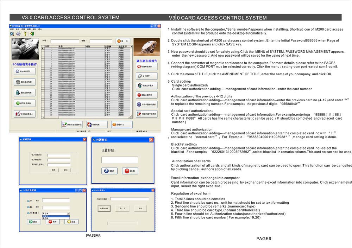Select the highlighted card type option in dropdown list
Image resolution: width=352 pixels, height=248 pixels.
pos(56,216)
